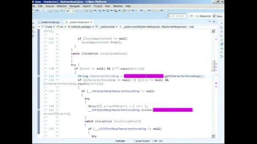Click the Last Edit Location yellow arrow icon

(153, 11)
